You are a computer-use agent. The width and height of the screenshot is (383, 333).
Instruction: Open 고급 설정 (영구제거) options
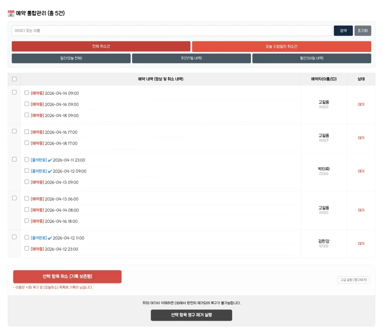point(354,280)
